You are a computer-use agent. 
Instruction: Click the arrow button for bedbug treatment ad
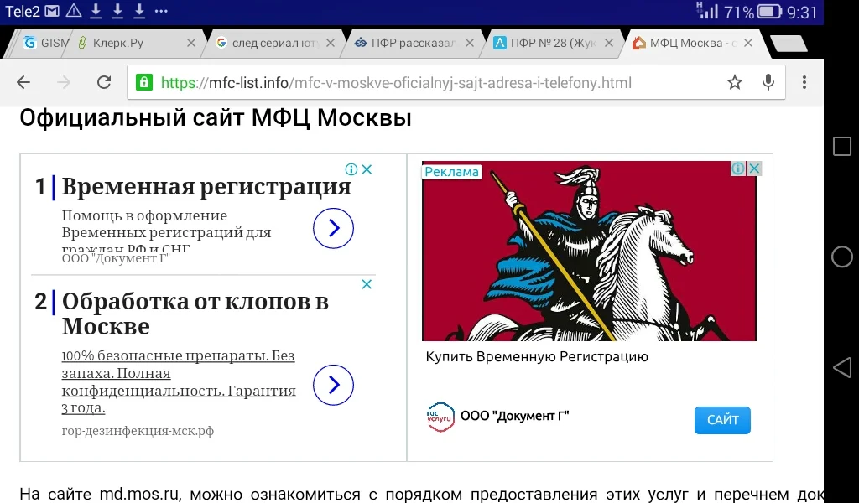pyautogui.click(x=333, y=385)
